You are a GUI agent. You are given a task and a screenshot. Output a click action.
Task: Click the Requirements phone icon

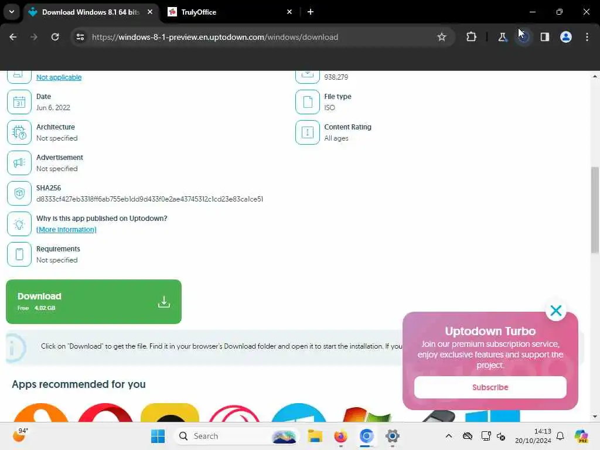[19, 254]
